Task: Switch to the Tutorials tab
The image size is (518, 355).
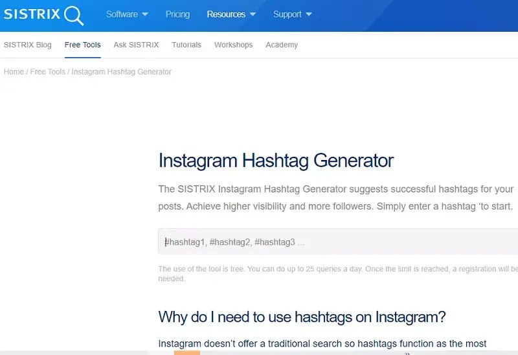Action: [186, 45]
